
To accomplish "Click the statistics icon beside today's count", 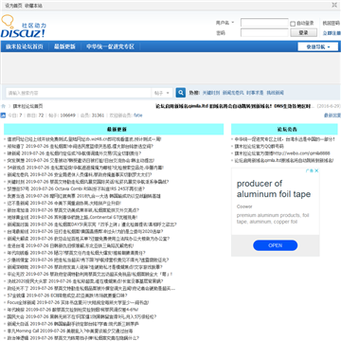I will pos(3,116).
